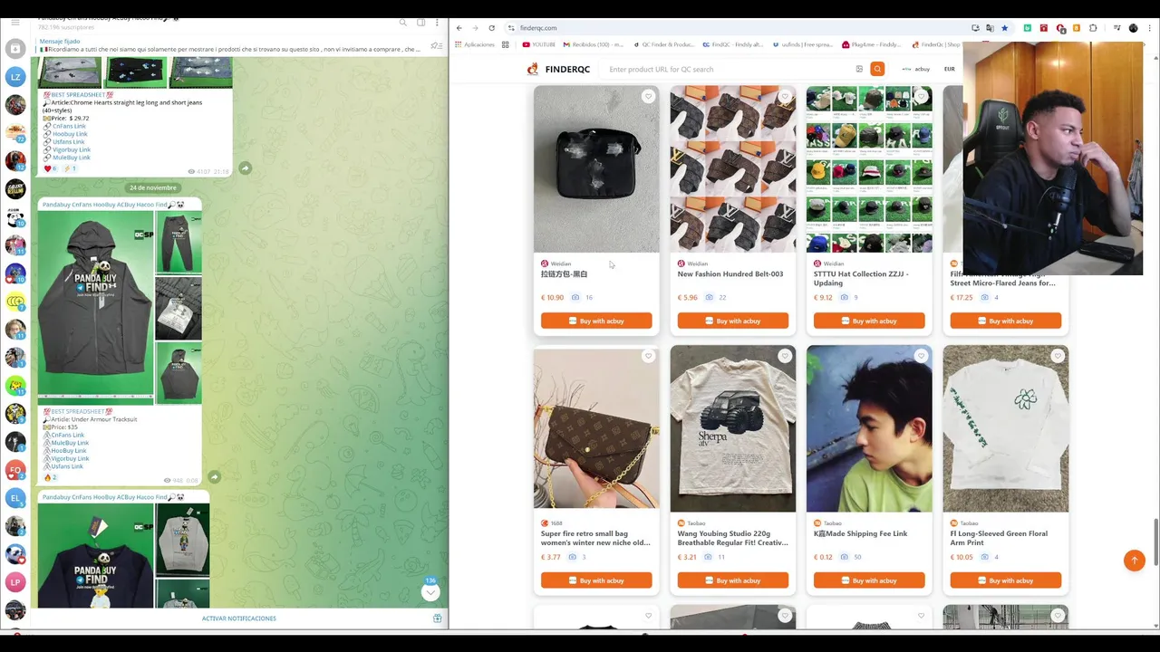This screenshot has height=652, width=1160.
Task: Click orange scroll-to-top arrow button
Action: pos(1135,561)
